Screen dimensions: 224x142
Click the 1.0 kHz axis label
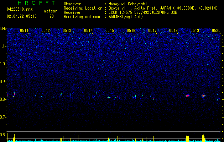tap(3, 64)
